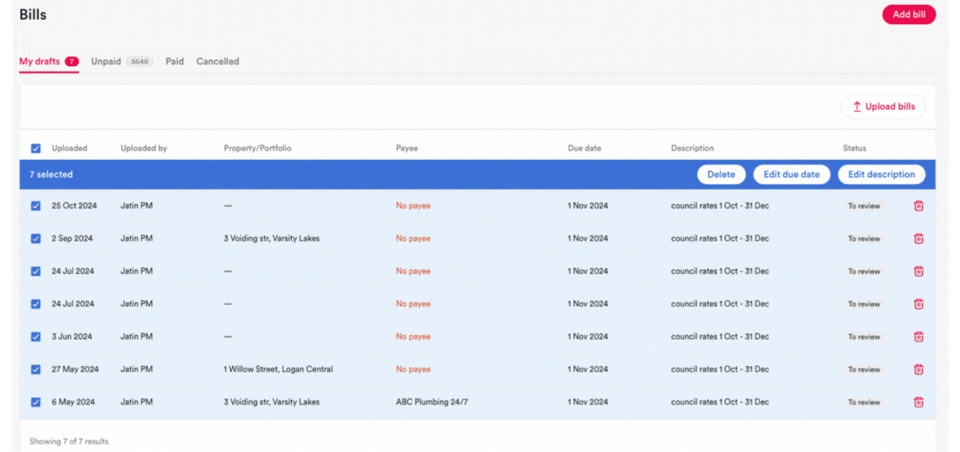Click the Description column header
Screen dimensions: 960x452
(x=692, y=149)
